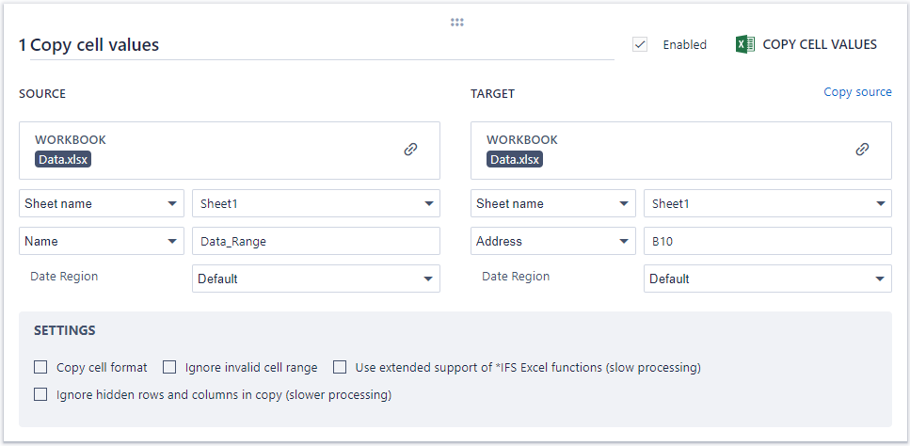Click the source workbook link icon
The image size is (910, 446).
(410, 150)
